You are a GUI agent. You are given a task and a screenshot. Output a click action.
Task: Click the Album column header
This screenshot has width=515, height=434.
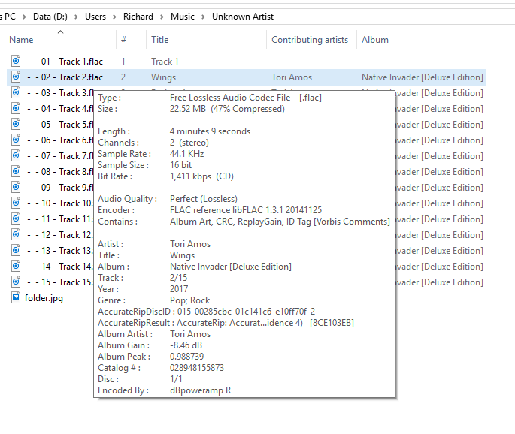pyautogui.click(x=375, y=40)
